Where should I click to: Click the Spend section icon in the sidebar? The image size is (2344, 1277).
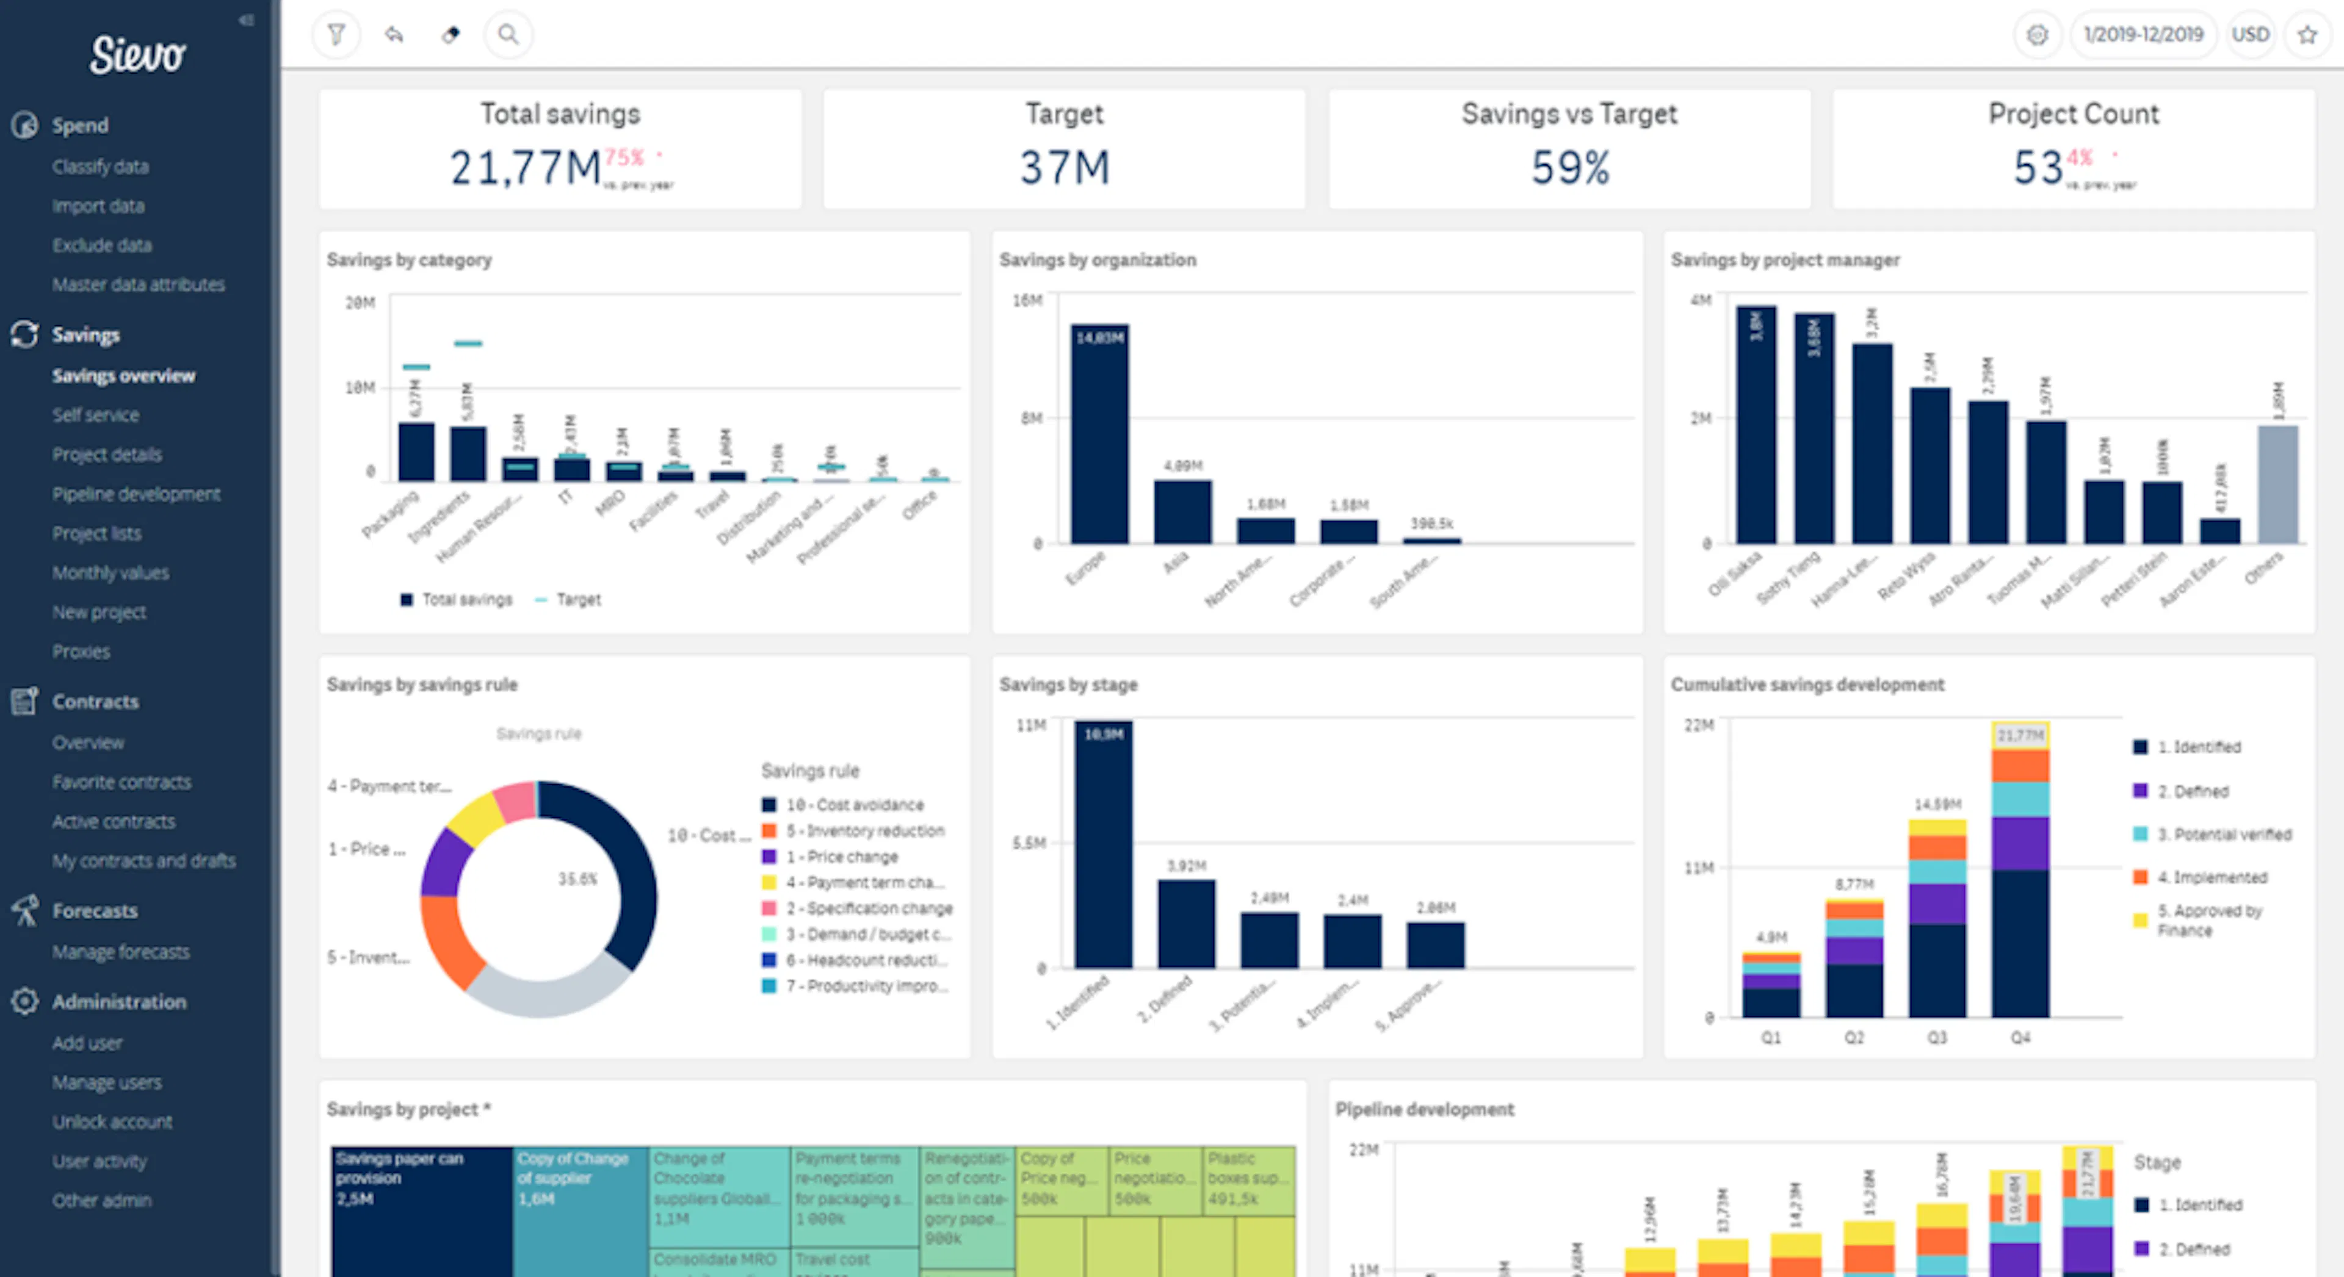[x=24, y=124]
